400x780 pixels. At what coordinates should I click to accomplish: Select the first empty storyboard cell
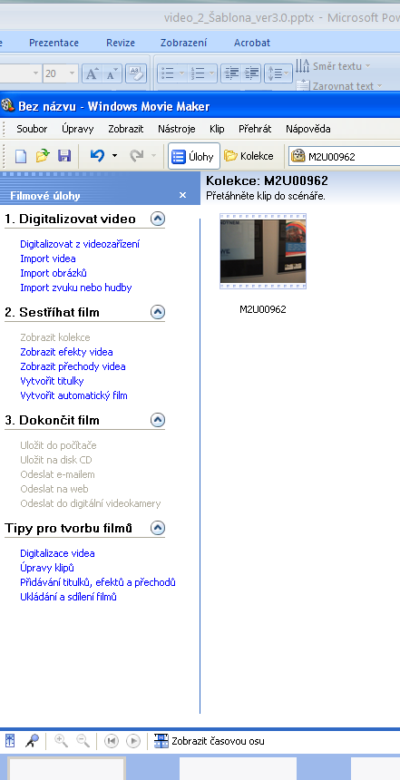[x=66, y=768]
